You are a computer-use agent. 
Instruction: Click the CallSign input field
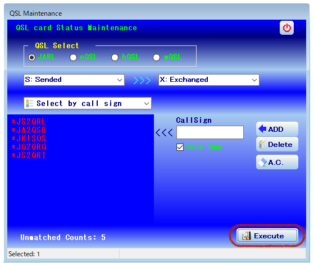[x=210, y=132]
